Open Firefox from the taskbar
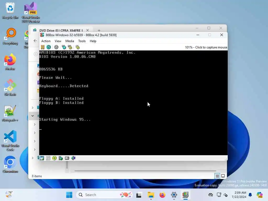Viewport: 268px width, 201px height. [162, 195]
